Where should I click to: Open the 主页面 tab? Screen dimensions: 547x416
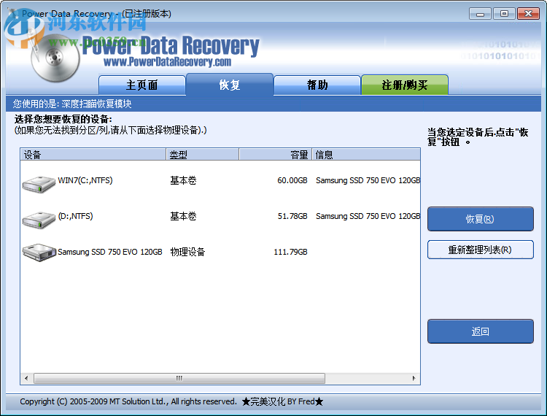(x=142, y=85)
